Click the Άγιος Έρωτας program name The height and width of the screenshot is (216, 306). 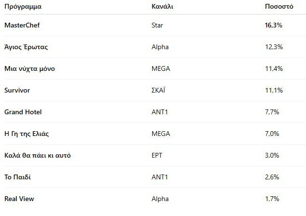pos(26,47)
